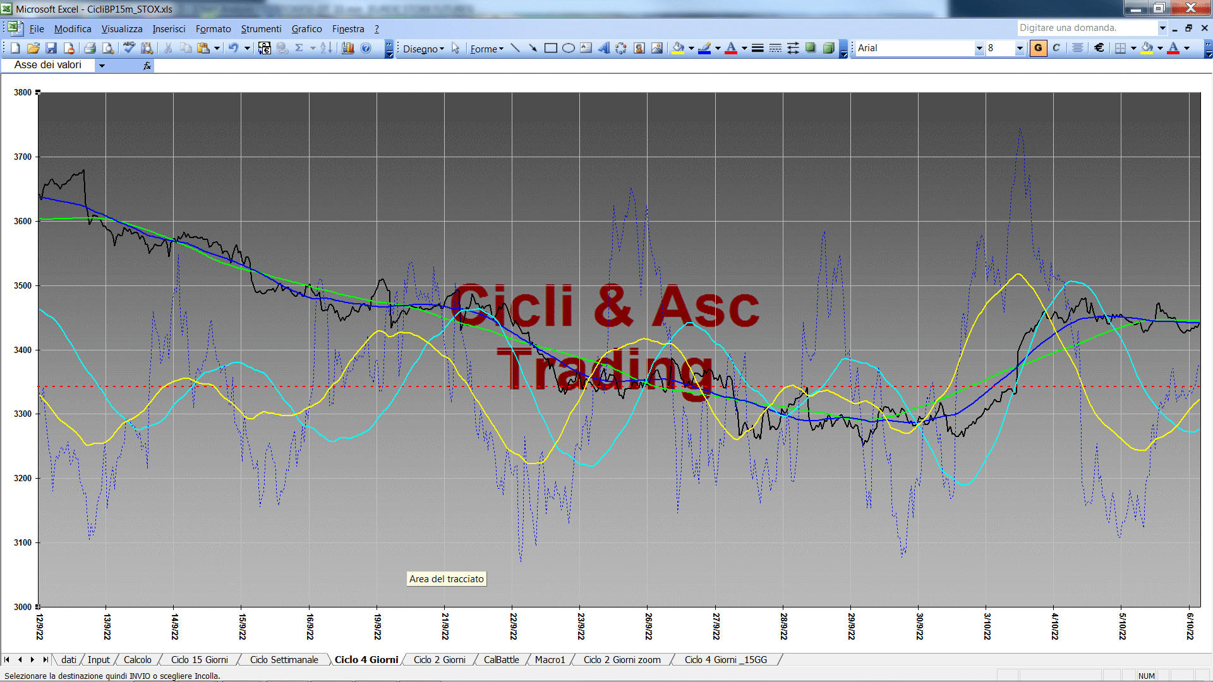Switch to the Ciclo 15 Giorni tab
The height and width of the screenshot is (682, 1213).
coord(200,659)
